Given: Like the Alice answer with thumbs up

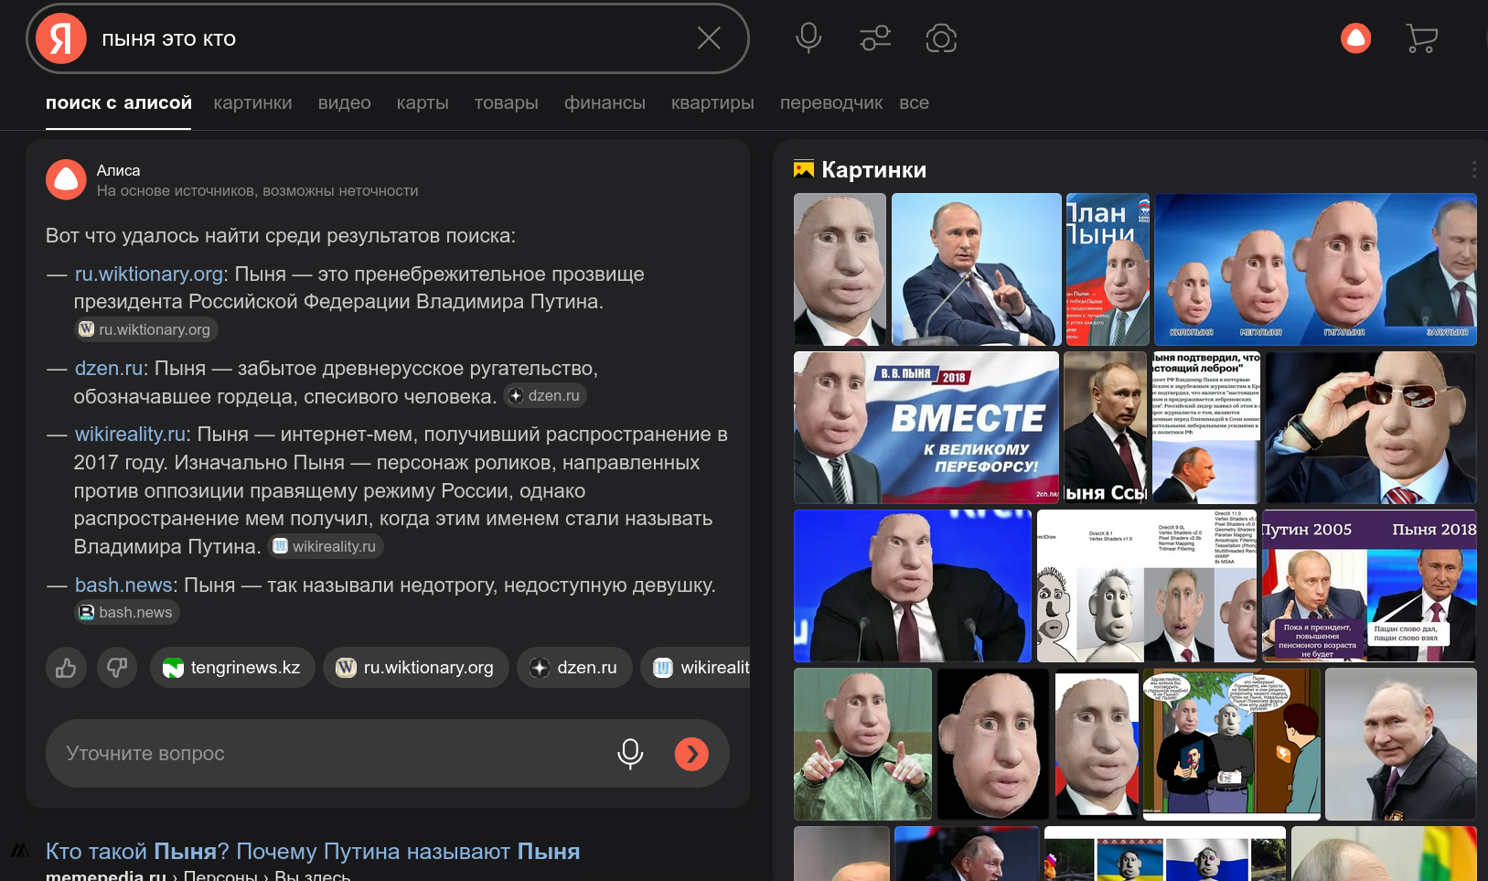Looking at the screenshot, I should [x=66, y=668].
